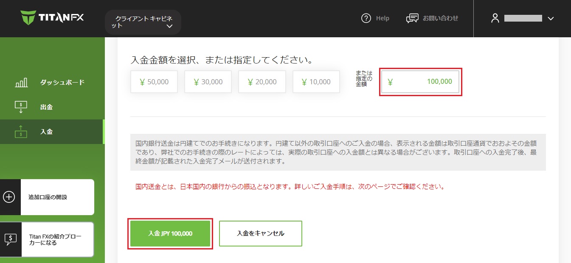Expand the account menu chevron
This screenshot has height=263, width=571.
tap(551, 18)
